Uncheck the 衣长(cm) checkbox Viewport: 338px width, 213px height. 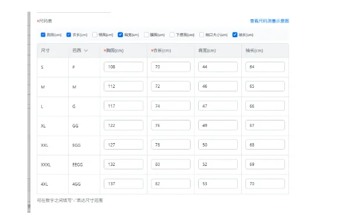tap(69, 35)
